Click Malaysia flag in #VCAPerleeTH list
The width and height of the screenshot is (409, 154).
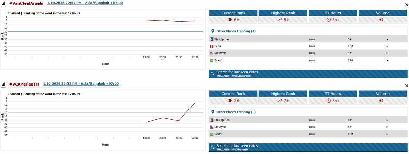tap(212, 127)
